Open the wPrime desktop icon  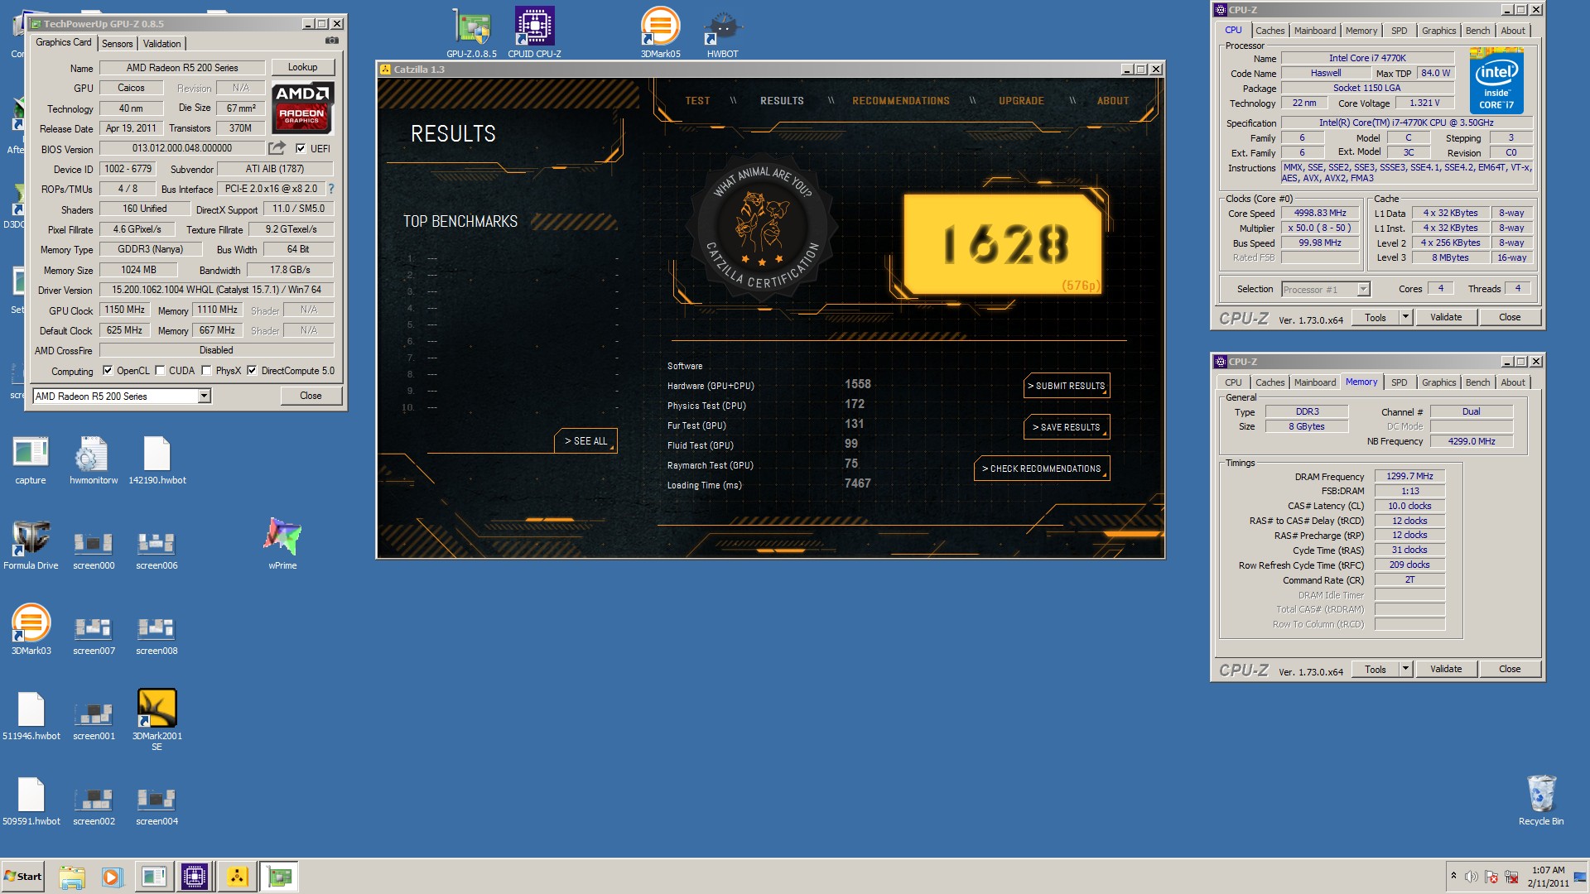point(282,544)
